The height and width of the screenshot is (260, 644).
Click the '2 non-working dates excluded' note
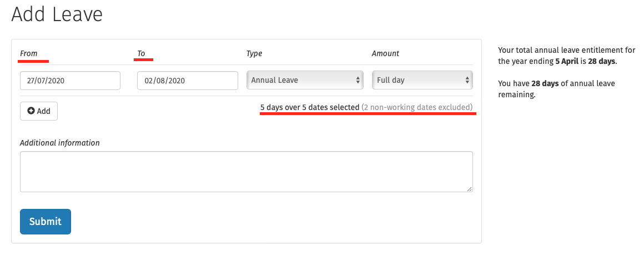pyautogui.click(x=417, y=108)
